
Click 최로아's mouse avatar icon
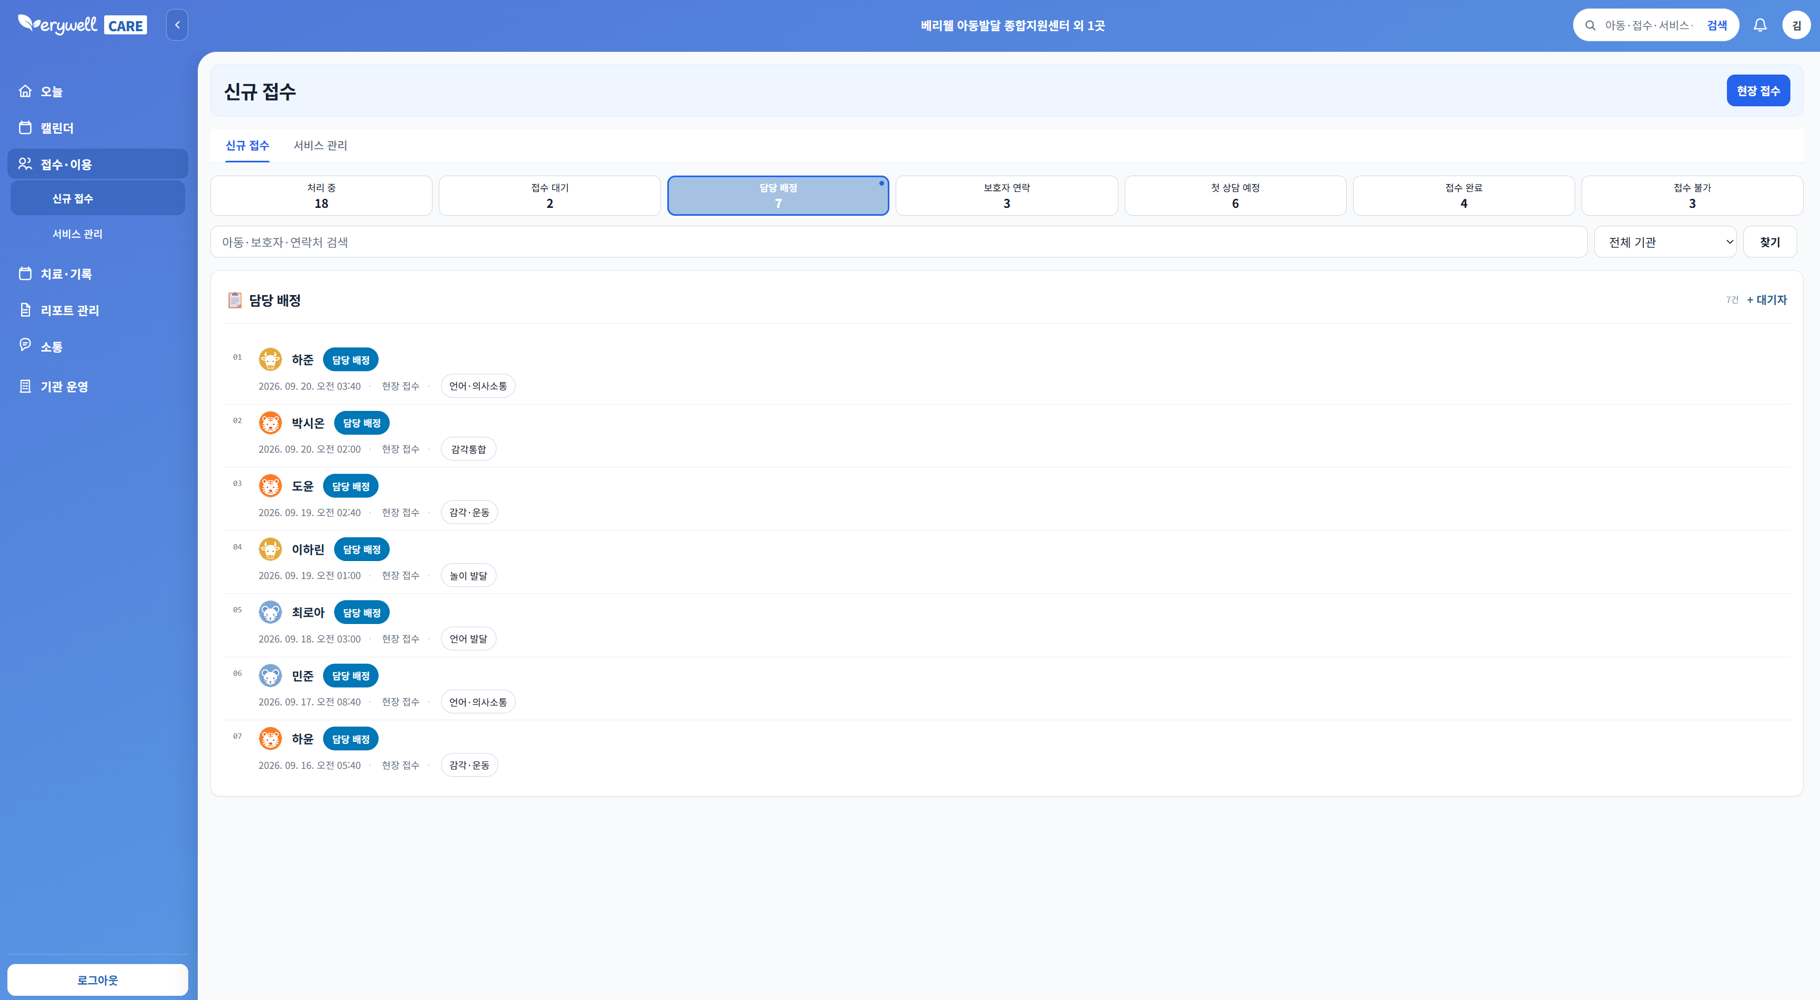click(x=270, y=612)
